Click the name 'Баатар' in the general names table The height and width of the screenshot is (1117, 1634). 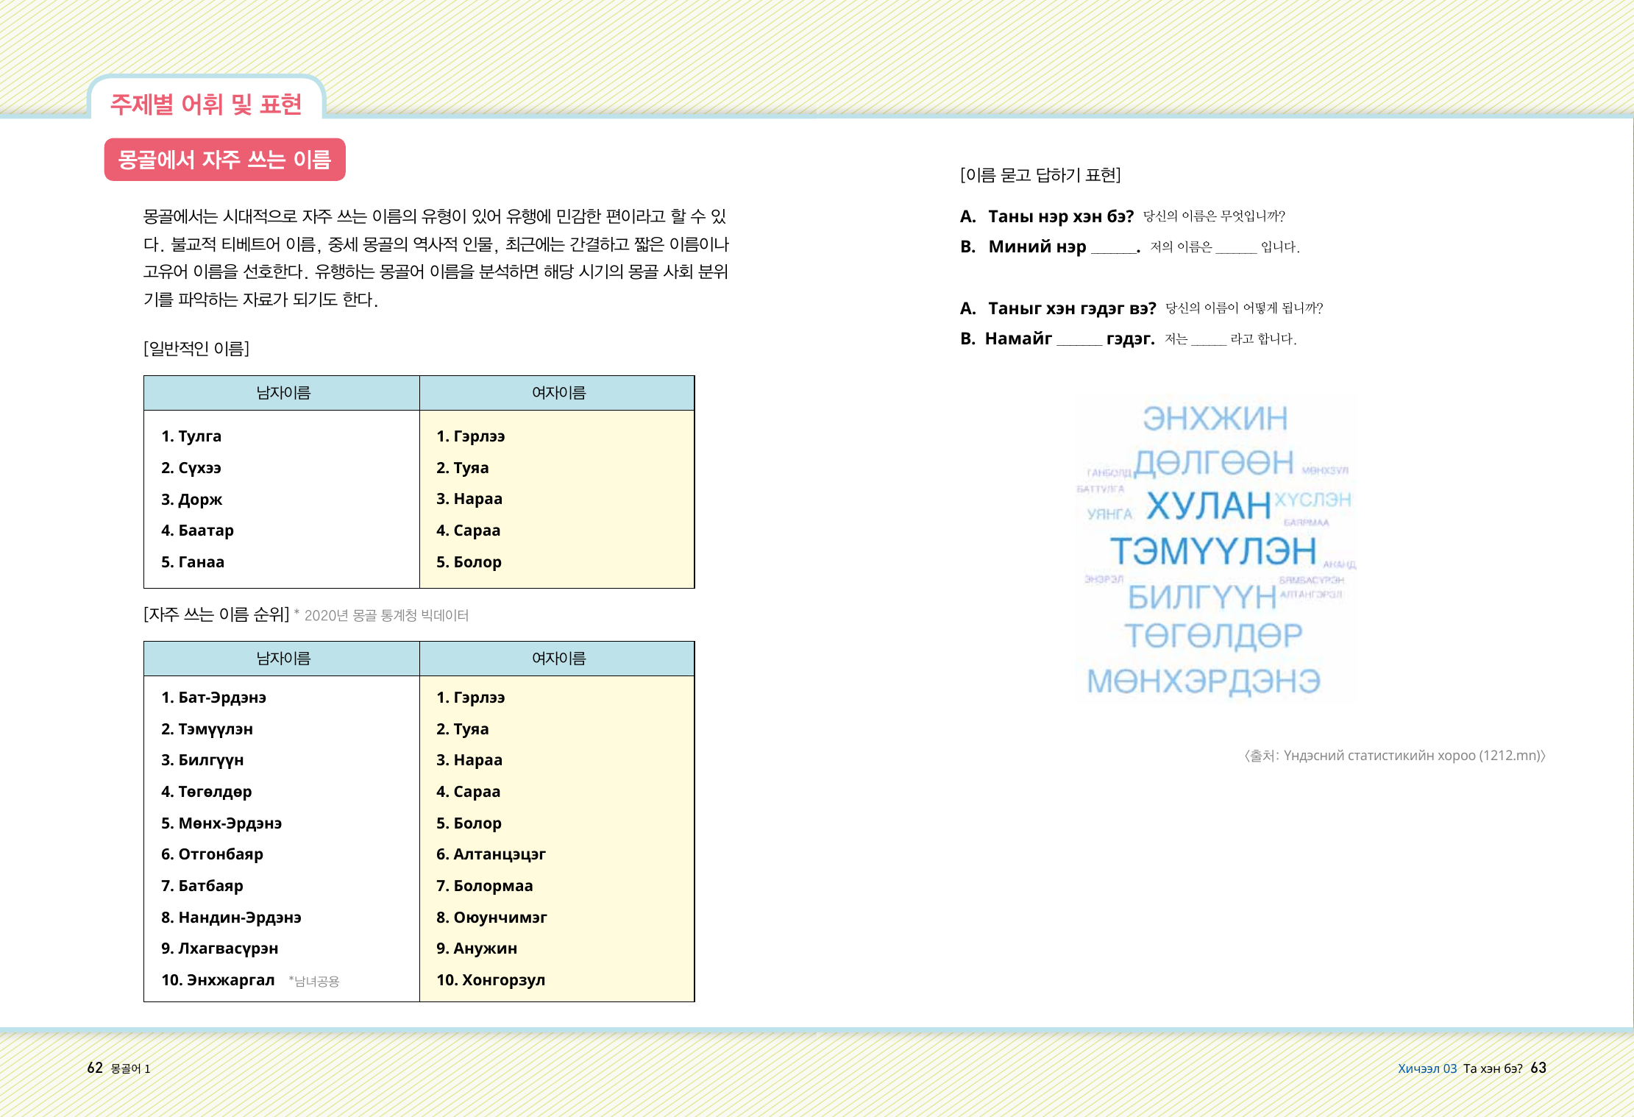(205, 531)
